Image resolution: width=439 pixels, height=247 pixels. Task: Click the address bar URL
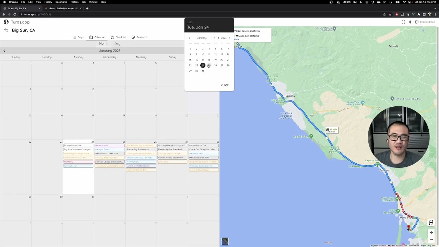[x=38, y=14]
